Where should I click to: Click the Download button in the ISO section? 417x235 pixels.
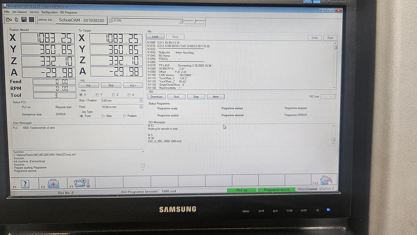(x=156, y=97)
